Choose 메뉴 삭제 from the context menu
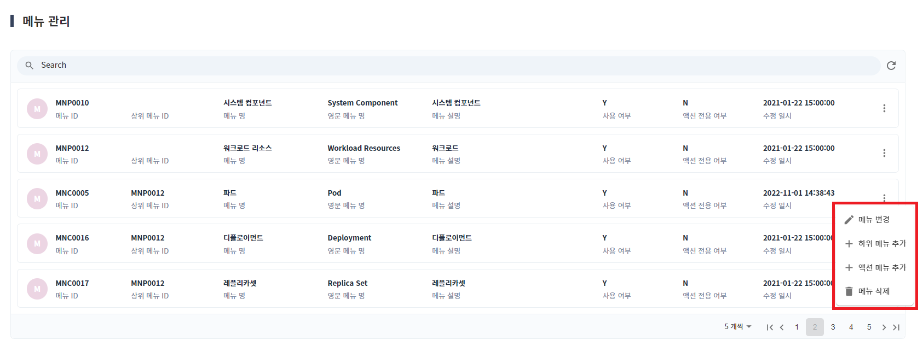The height and width of the screenshot is (346, 923). click(875, 291)
